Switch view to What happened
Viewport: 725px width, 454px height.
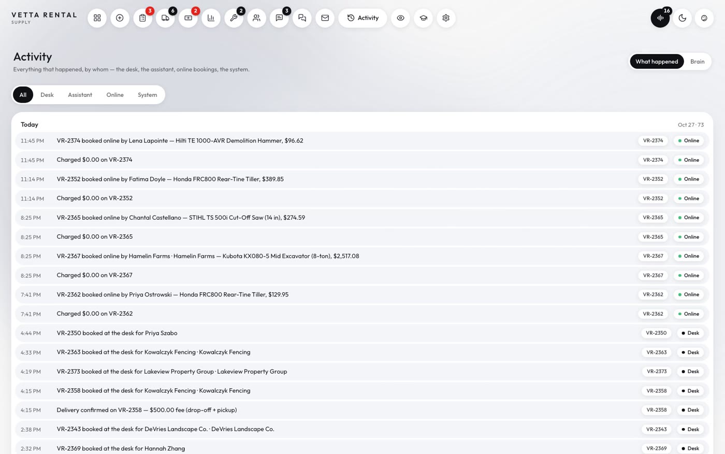coord(657,62)
